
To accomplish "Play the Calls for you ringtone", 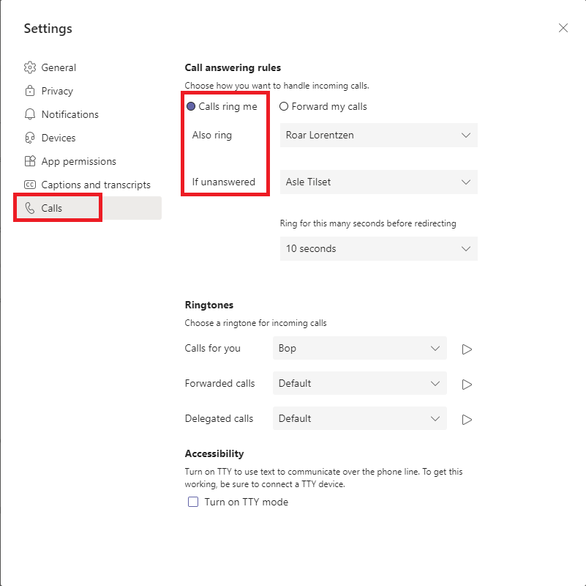I will click(x=467, y=349).
